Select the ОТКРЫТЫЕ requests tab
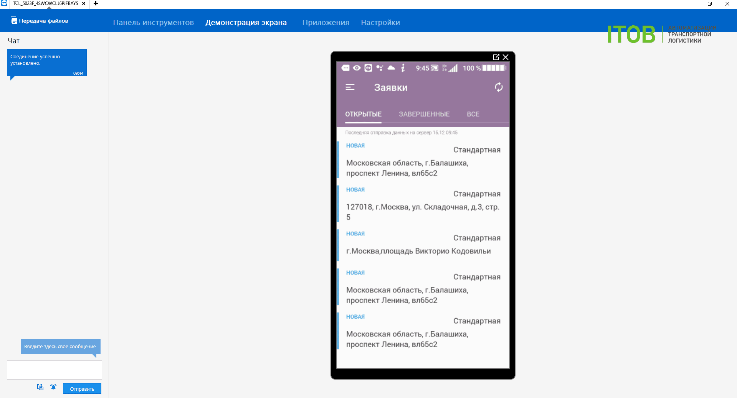The width and height of the screenshot is (737, 398). point(363,114)
